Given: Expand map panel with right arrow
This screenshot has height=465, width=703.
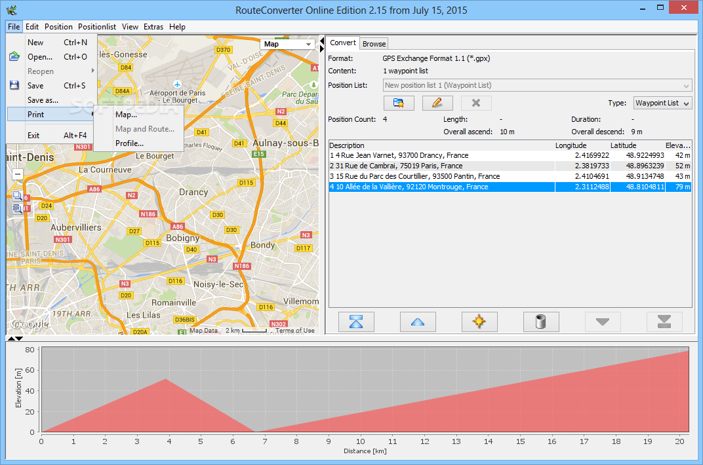Looking at the screenshot, I should pos(321,48).
